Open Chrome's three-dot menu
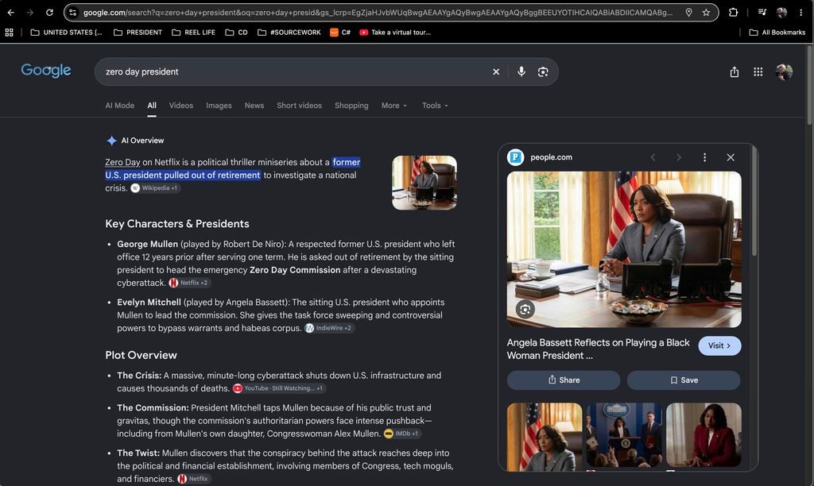The height and width of the screenshot is (486, 814). point(801,13)
